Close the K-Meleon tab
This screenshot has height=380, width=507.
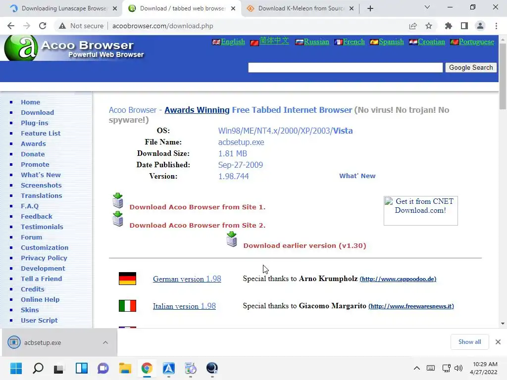[x=352, y=8]
